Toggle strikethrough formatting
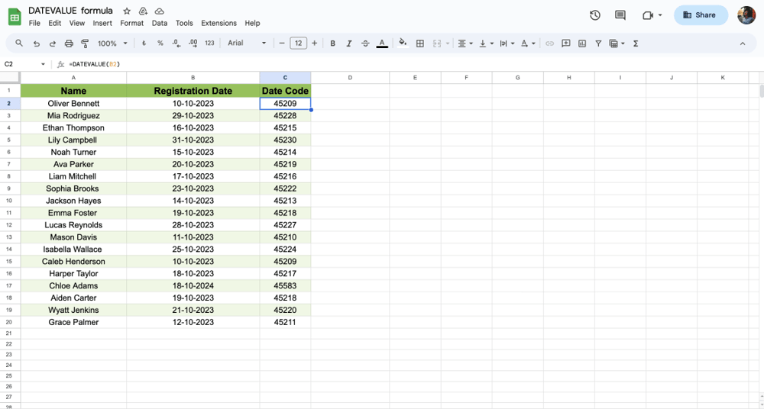 click(365, 43)
